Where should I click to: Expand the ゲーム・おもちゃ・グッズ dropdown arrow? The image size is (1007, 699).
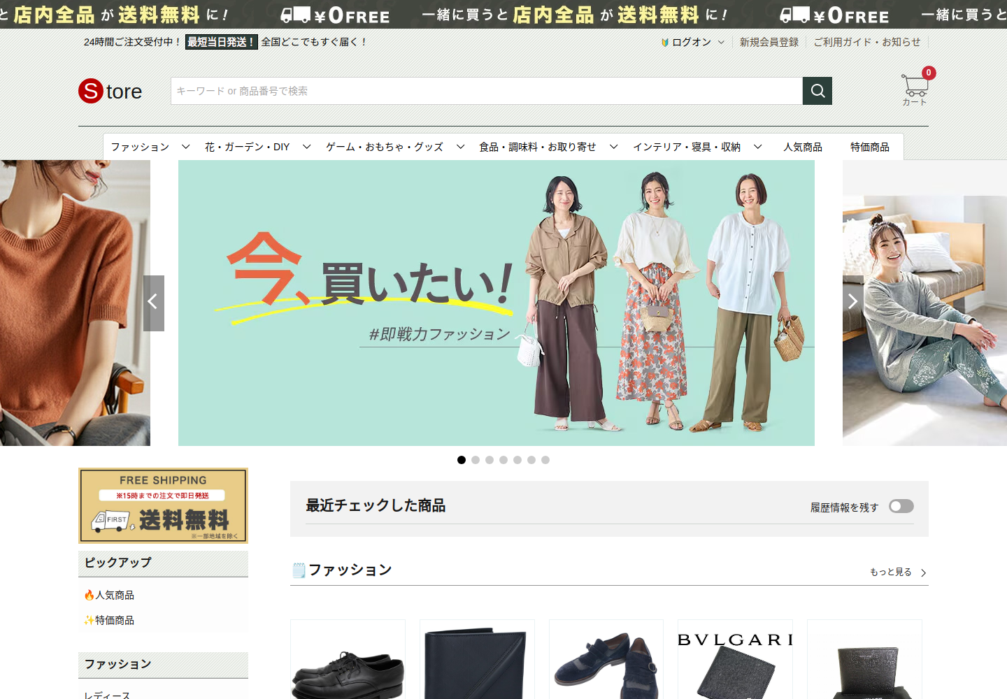[460, 147]
